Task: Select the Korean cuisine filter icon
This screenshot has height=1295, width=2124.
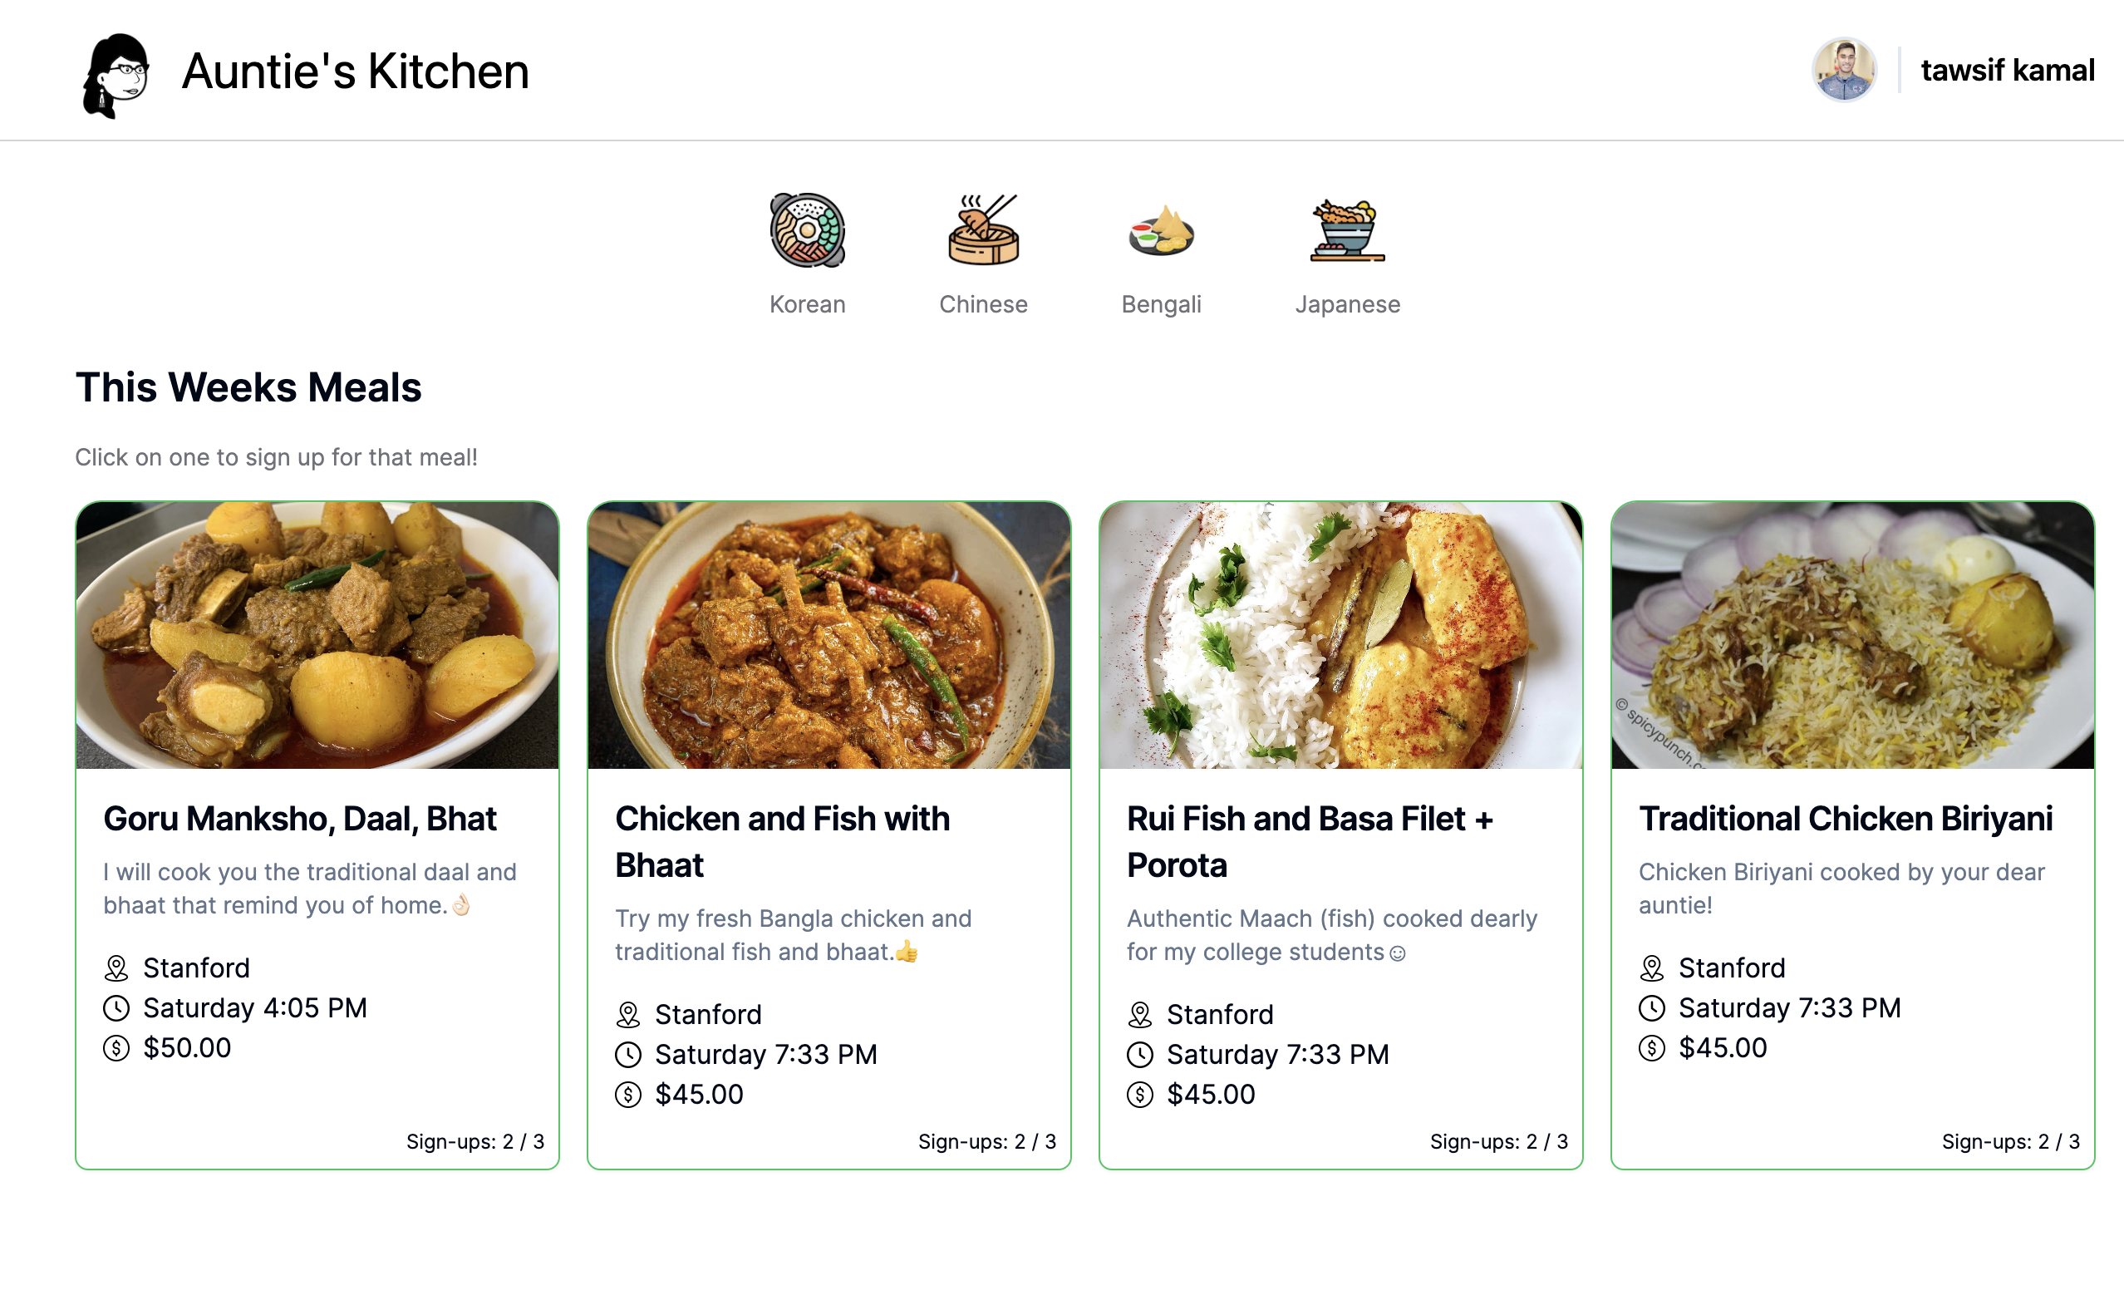Action: 807,230
